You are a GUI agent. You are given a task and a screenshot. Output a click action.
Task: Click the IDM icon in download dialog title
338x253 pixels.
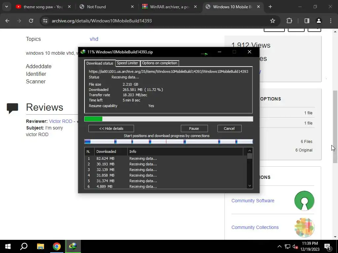click(x=83, y=52)
